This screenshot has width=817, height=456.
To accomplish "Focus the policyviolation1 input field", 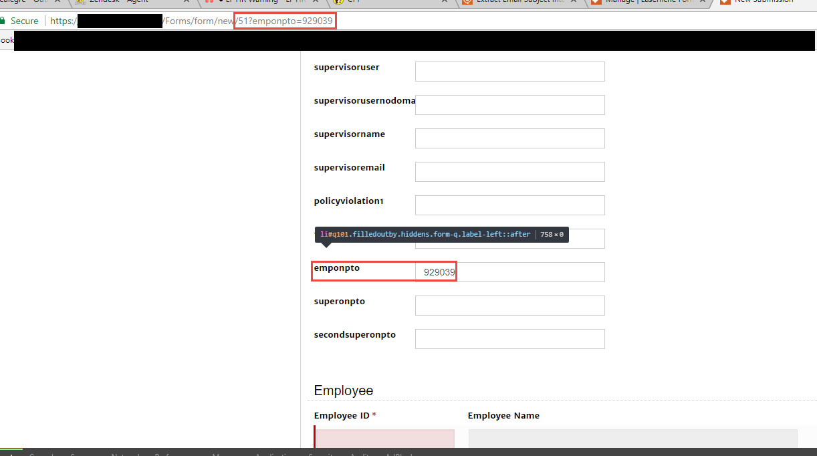I will pos(510,205).
